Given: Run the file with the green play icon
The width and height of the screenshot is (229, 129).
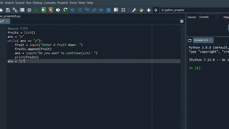Looking at the screenshot, I should [36, 10].
